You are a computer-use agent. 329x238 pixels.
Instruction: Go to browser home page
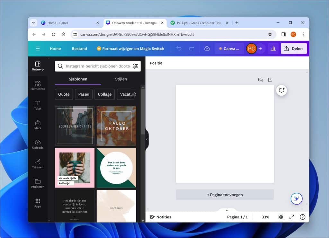[x=63, y=34]
